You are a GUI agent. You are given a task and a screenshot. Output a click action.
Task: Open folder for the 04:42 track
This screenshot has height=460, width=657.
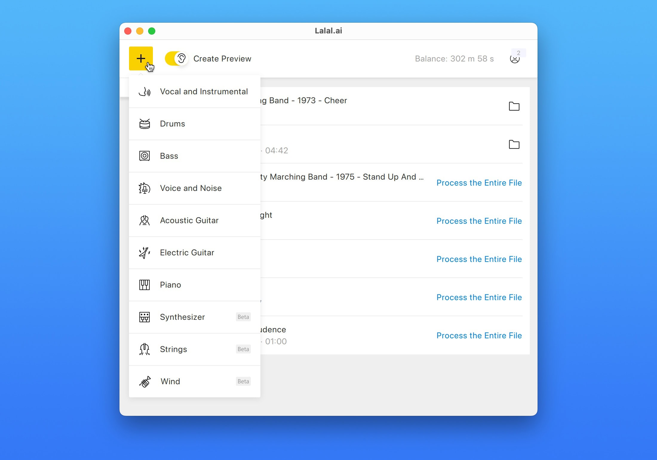click(x=514, y=144)
